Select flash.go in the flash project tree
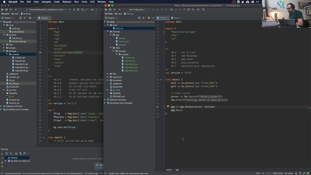 click(119, 28)
